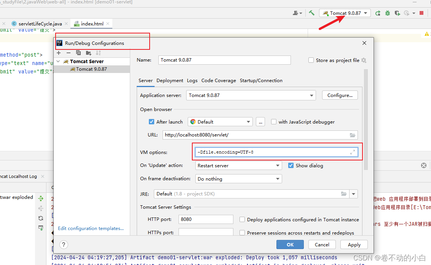
Task: Click the HTTP port field
Action: (x=206, y=219)
